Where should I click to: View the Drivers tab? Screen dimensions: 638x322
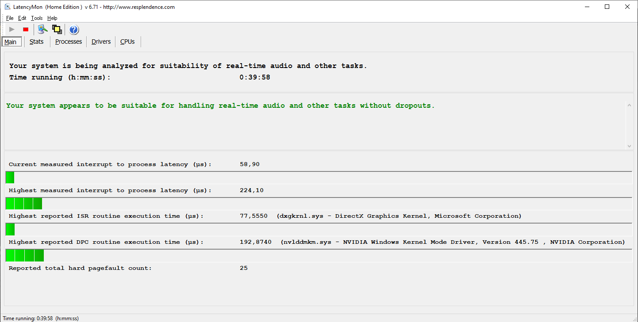[101, 41]
